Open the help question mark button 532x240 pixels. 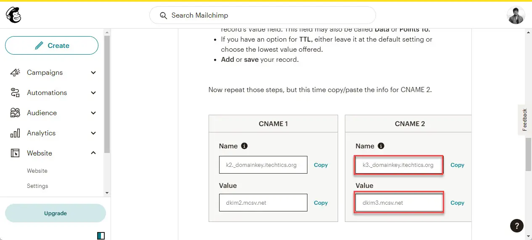point(517,226)
